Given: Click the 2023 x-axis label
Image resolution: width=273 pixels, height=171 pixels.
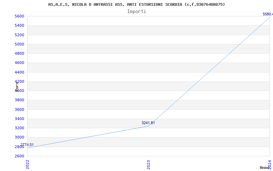Looking at the screenshot, I should [148, 165].
